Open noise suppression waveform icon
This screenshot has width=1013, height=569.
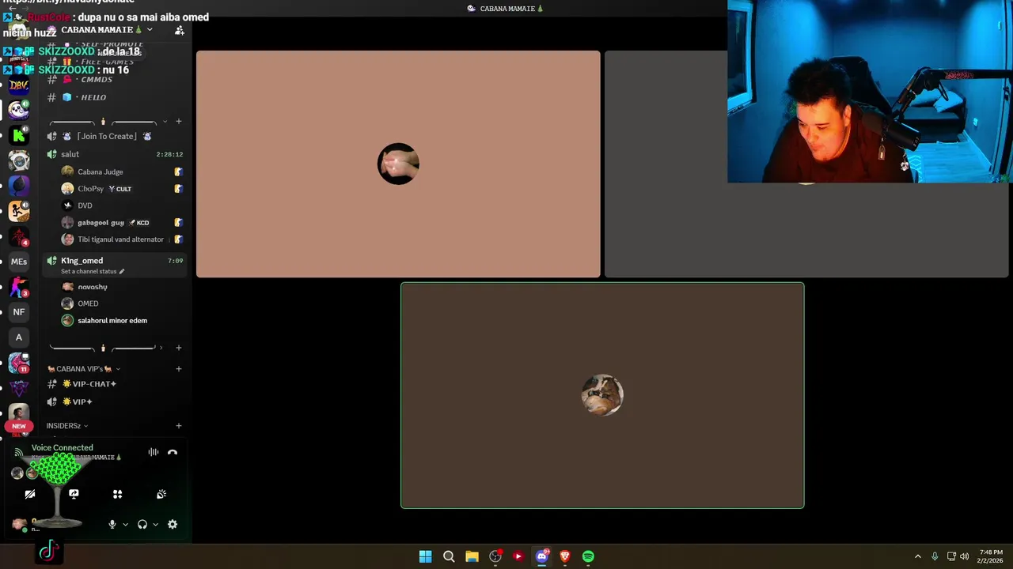pyautogui.click(x=154, y=452)
